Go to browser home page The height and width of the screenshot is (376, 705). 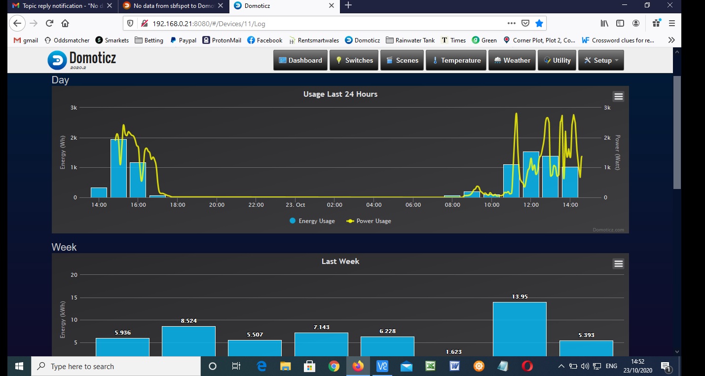tap(65, 23)
